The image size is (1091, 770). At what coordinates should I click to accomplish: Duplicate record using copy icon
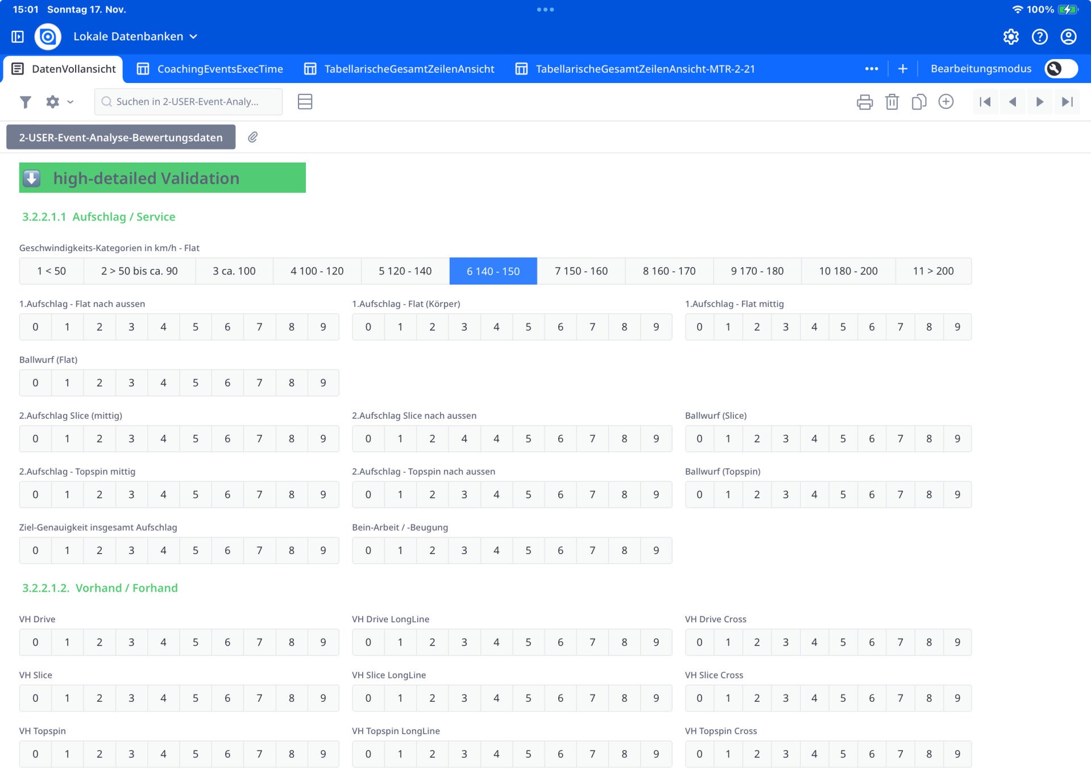tap(919, 102)
